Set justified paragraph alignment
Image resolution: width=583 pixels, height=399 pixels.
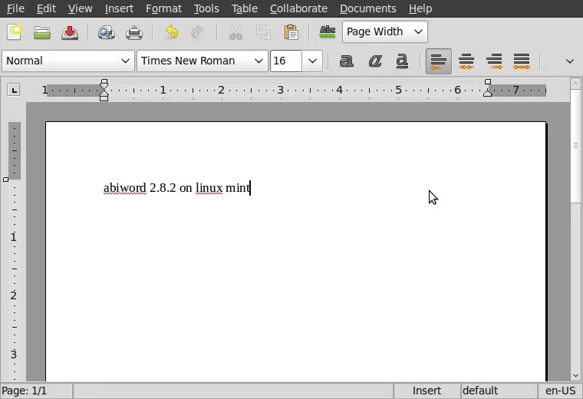(x=522, y=61)
